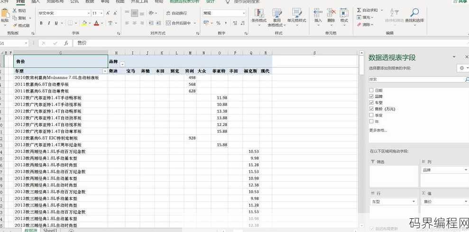Open the 车型 dropdown in Rows area
This screenshot has height=232, width=469.
click(414, 202)
